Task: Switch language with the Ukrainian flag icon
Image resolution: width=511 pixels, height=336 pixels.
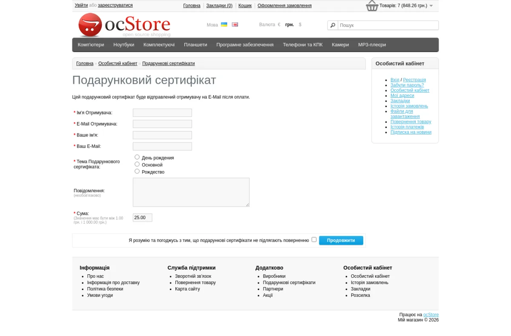Action: click(224, 25)
